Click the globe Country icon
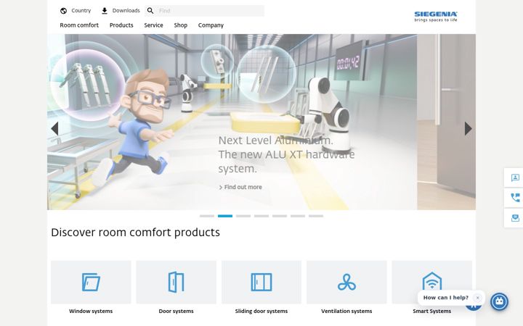This screenshot has width=523, height=326. (x=63, y=11)
